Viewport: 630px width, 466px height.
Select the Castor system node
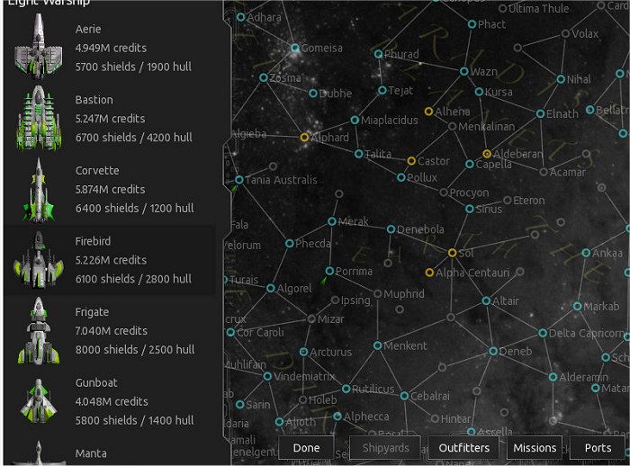[x=411, y=161]
